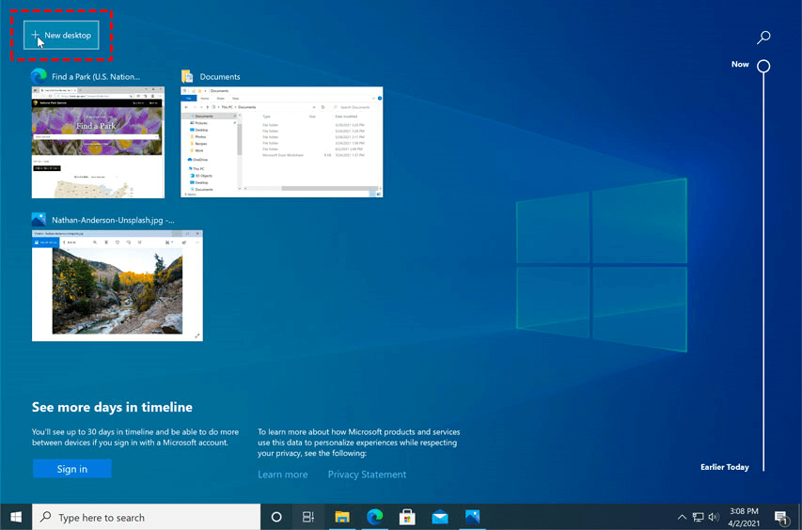Open the Nathan-Anderson-Unsplash.jpg Photos window thumbnail
The image size is (802, 530).
click(x=117, y=286)
